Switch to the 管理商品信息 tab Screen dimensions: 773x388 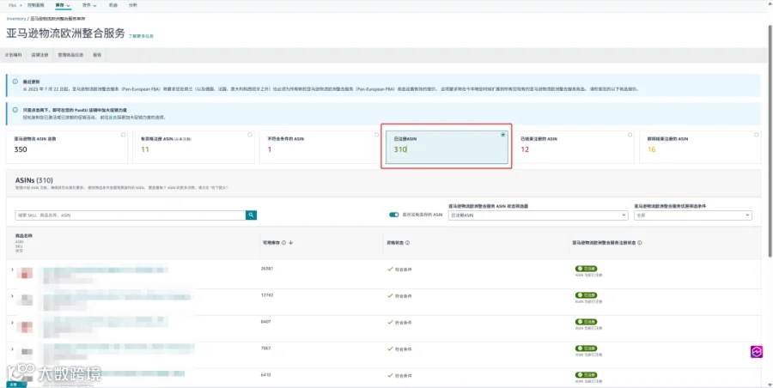tap(70, 55)
